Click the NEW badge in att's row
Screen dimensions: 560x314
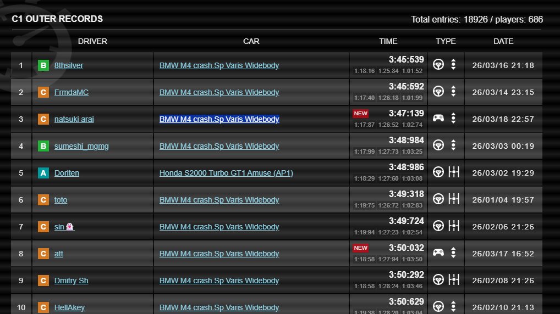point(360,248)
